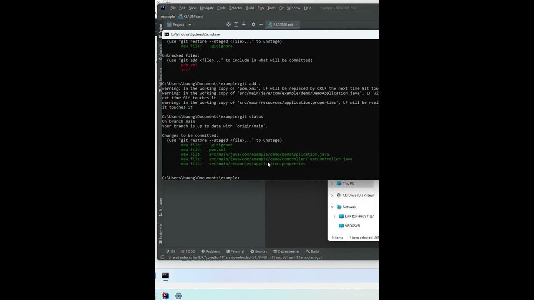Click example breadcrumb in navigation bar
Viewport: 534px width, 300px height.
click(168, 17)
